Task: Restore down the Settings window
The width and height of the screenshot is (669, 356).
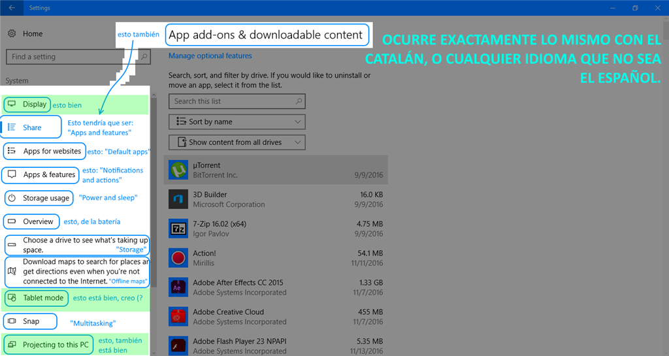Action: coord(635,8)
